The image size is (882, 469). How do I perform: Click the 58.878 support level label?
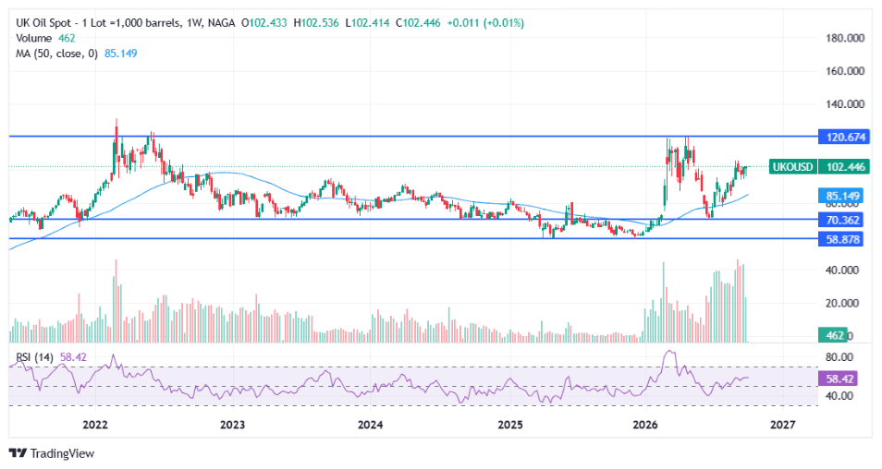click(x=841, y=239)
